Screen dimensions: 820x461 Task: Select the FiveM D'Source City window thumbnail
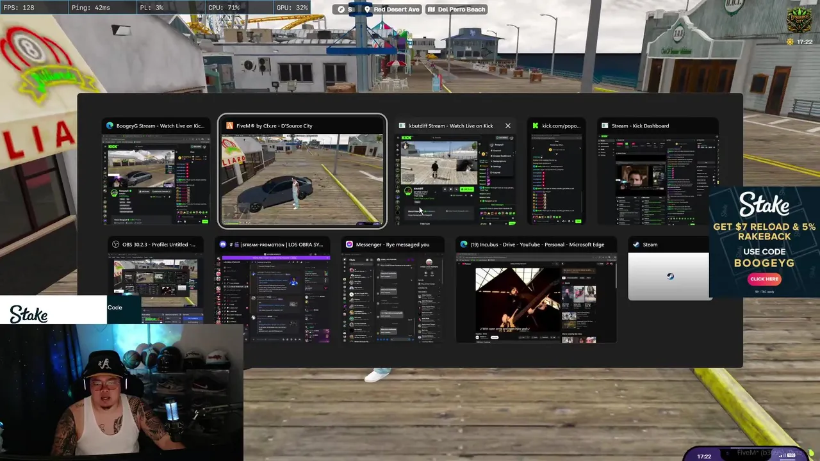tap(302, 180)
